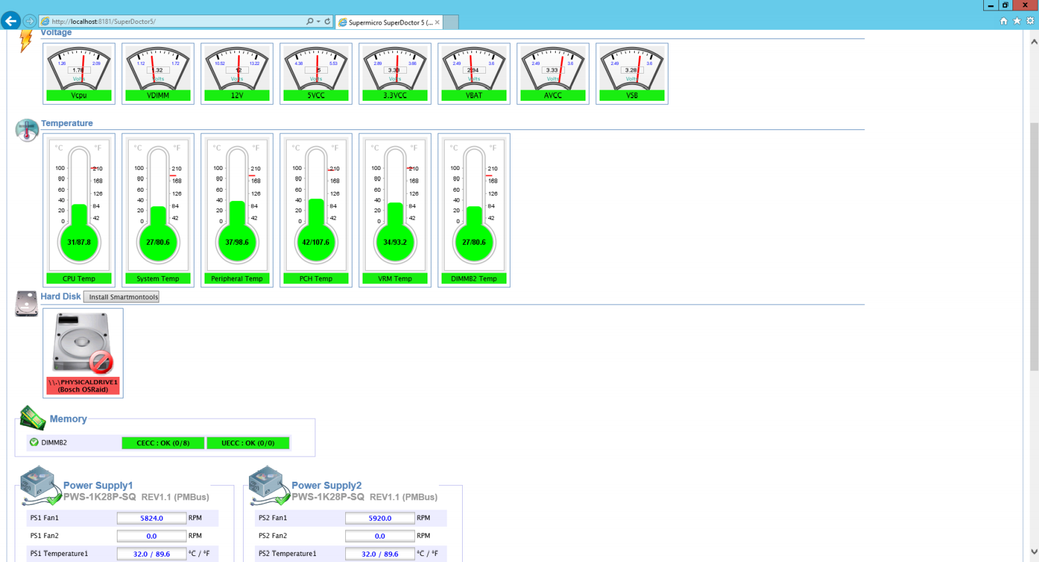Click the Power Supply2 unit icon
The width and height of the screenshot is (1039, 562).
tap(269, 486)
